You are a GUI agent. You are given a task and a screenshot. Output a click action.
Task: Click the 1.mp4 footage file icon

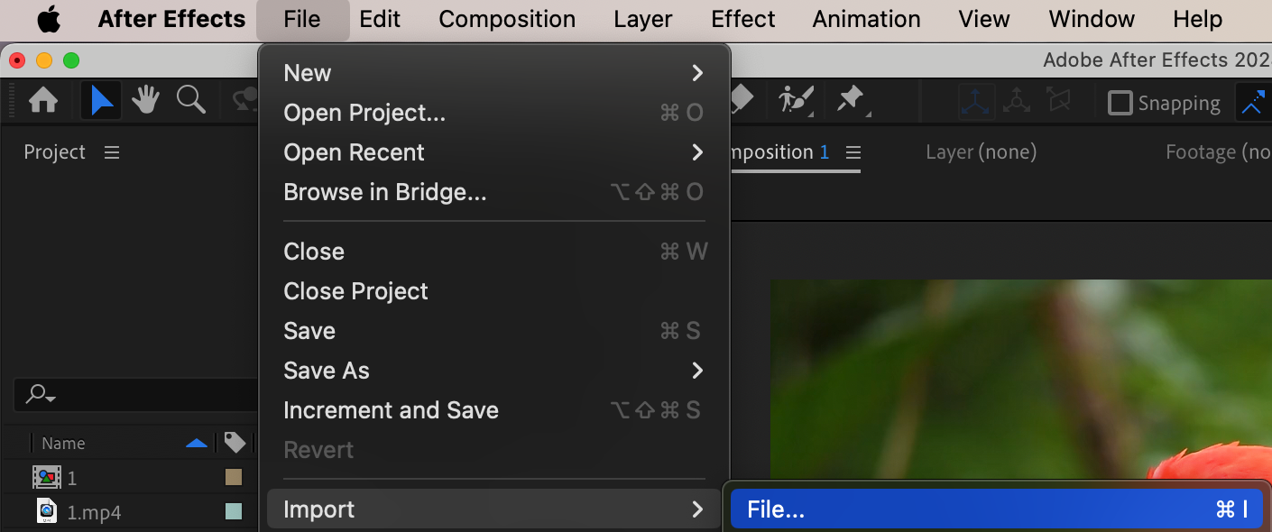[47, 511]
